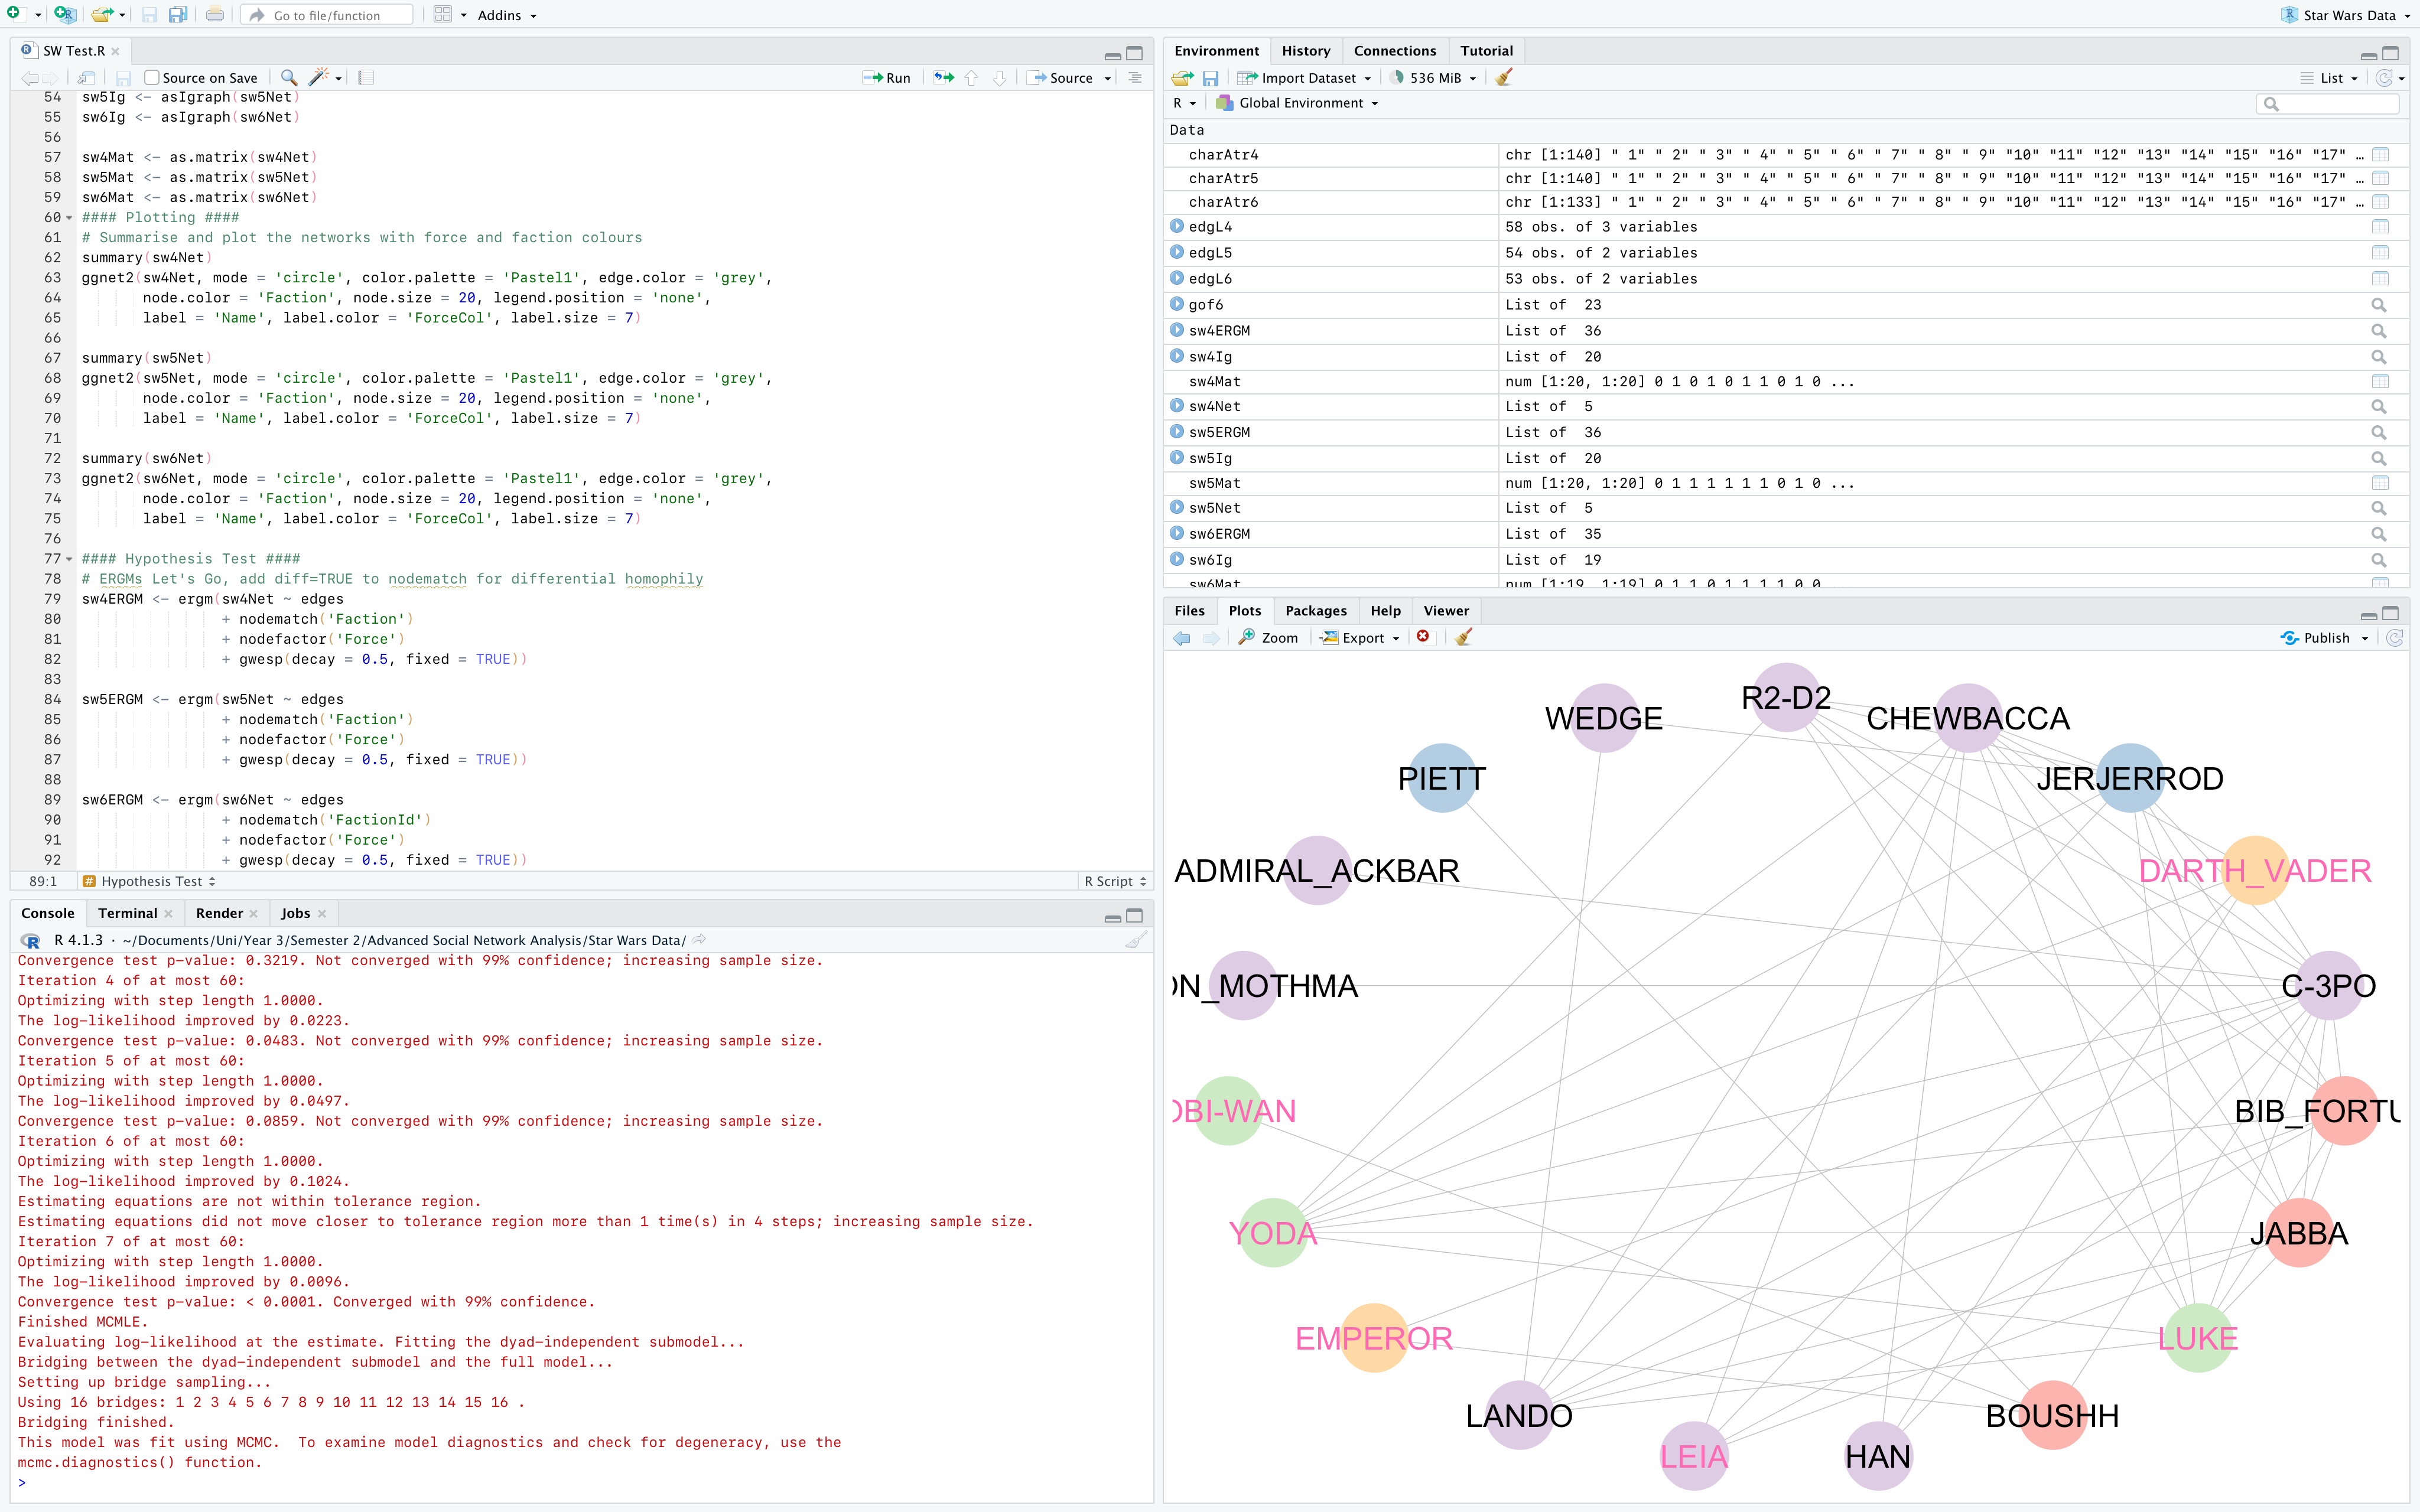Open the workspace panes layout icon
Image resolution: width=2420 pixels, height=1512 pixels.
click(443, 15)
